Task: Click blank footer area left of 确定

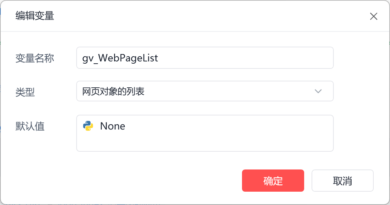Action: coord(130,181)
